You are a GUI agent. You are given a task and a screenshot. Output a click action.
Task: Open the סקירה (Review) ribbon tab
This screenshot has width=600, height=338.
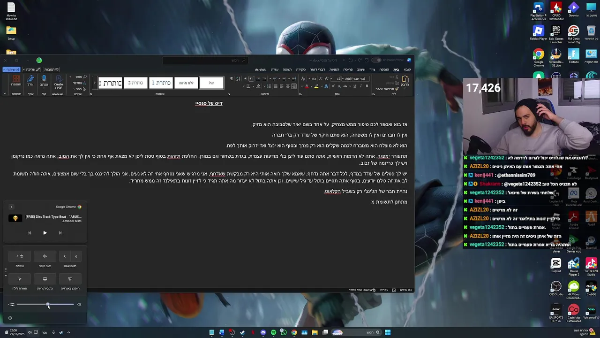[301, 69]
